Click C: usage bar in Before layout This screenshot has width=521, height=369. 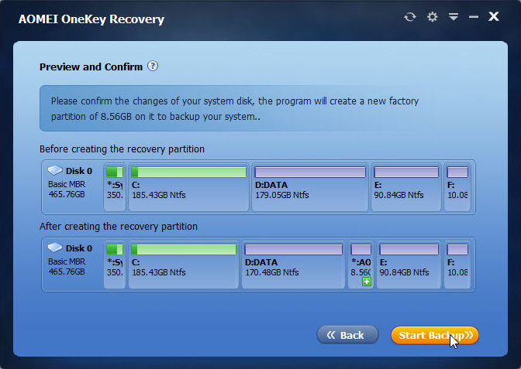[x=188, y=172]
